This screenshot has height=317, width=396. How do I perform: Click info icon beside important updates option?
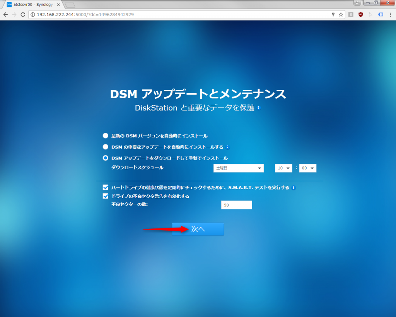(228, 147)
